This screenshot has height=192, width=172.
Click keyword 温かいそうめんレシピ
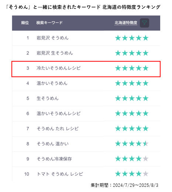[58, 113]
